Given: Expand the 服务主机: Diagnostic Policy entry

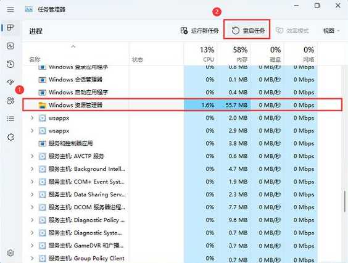Looking at the screenshot, I should pos(32,220).
